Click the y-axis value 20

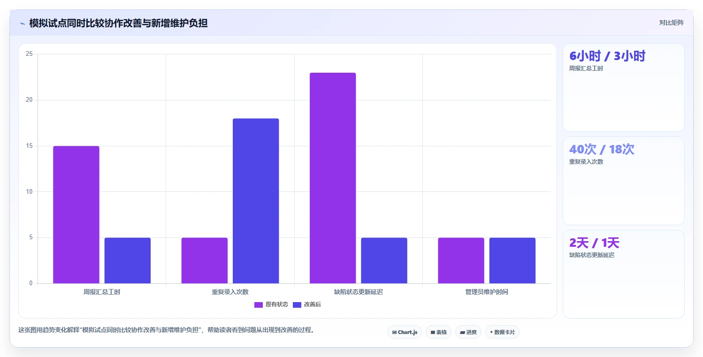tap(29, 100)
